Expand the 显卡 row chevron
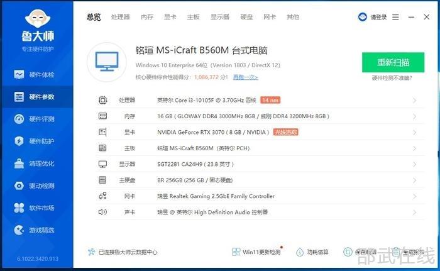The width and height of the screenshot is (440, 271). click(x=414, y=132)
